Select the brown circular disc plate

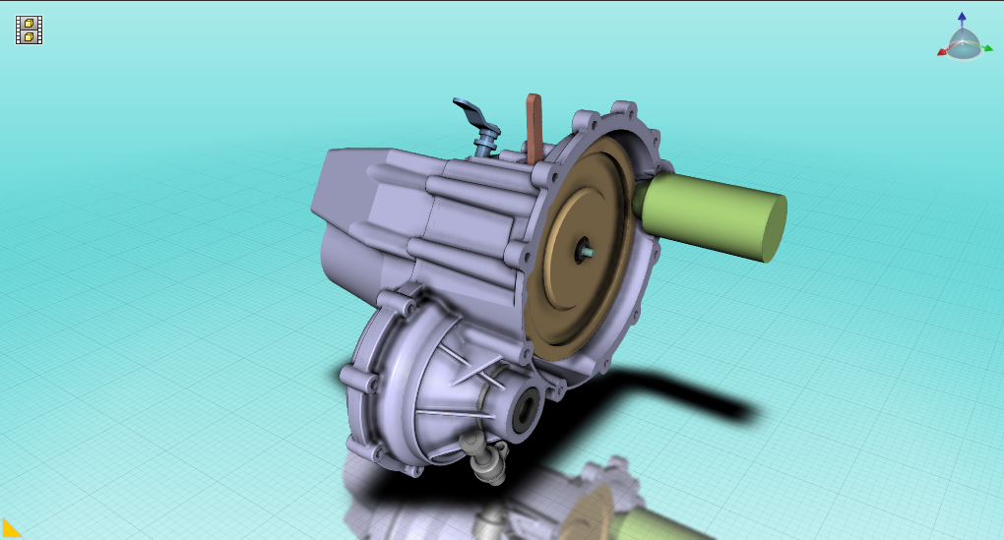point(580,246)
